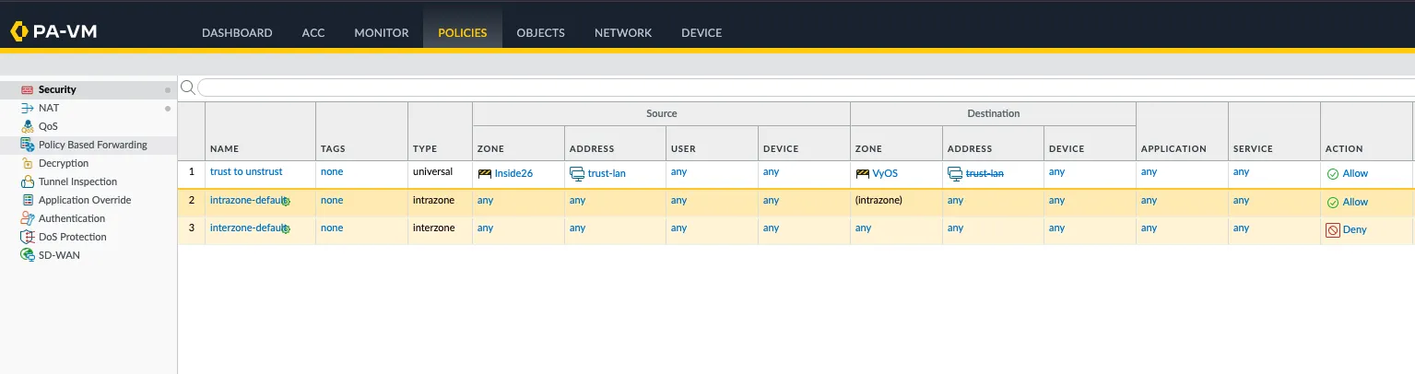The image size is (1415, 374).
Task: Switch to the DEVICE tab
Action: [702, 32]
